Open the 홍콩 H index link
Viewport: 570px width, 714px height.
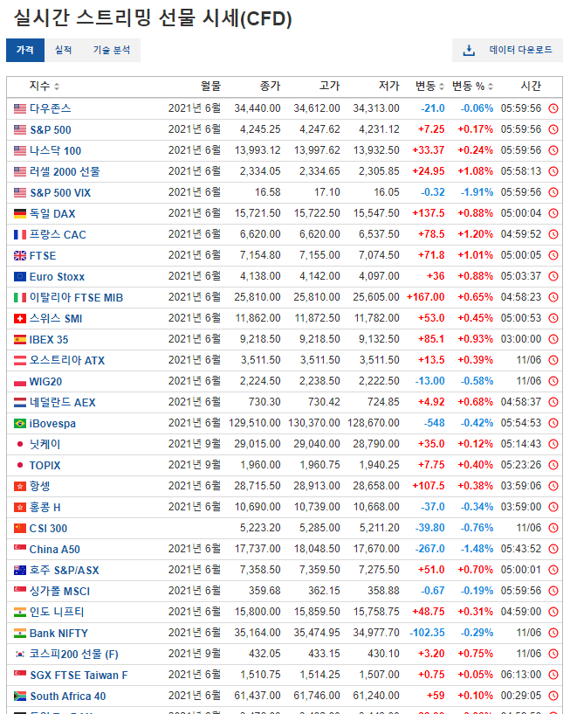click(45, 507)
